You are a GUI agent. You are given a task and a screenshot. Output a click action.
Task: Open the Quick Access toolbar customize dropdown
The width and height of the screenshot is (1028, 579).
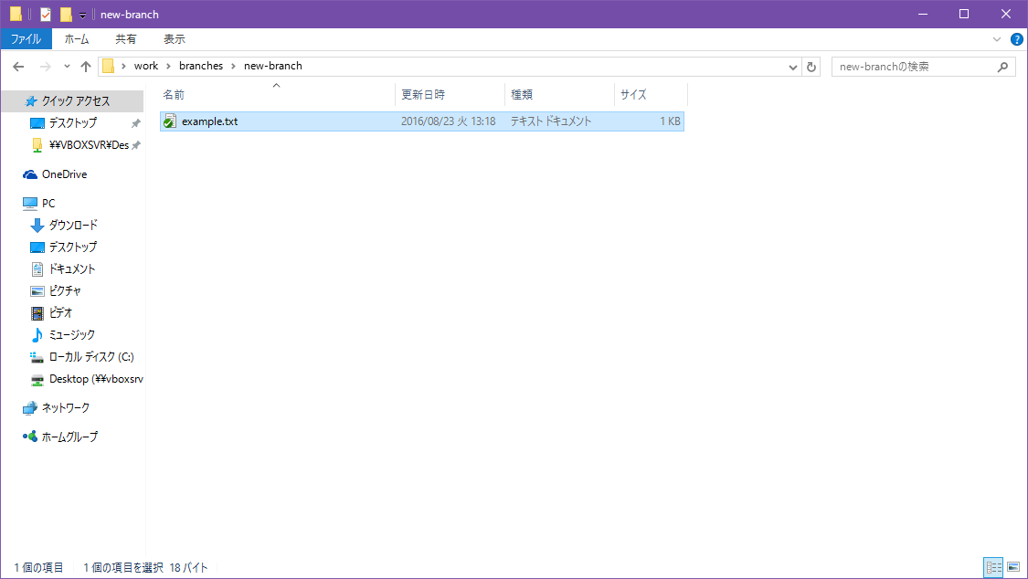pos(80,14)
